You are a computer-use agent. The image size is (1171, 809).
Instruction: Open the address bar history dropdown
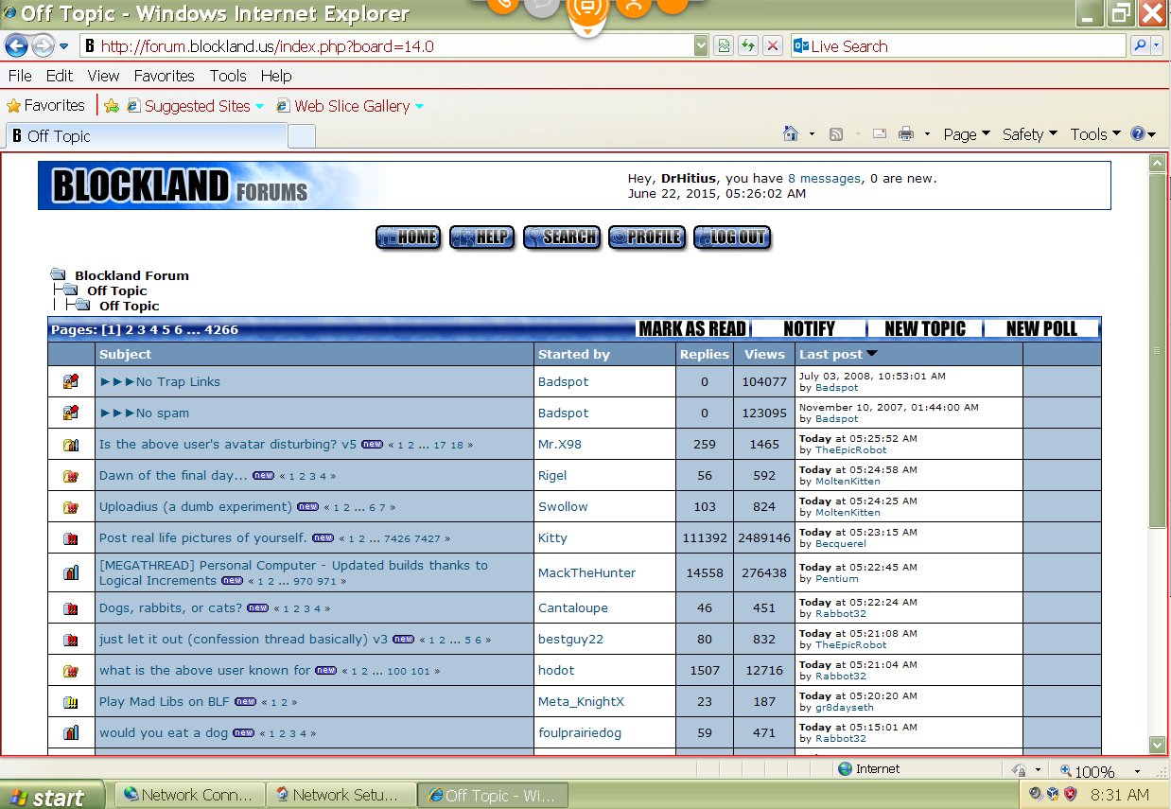(701, 45)
